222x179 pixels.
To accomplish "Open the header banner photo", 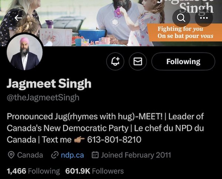I will 111,23.
